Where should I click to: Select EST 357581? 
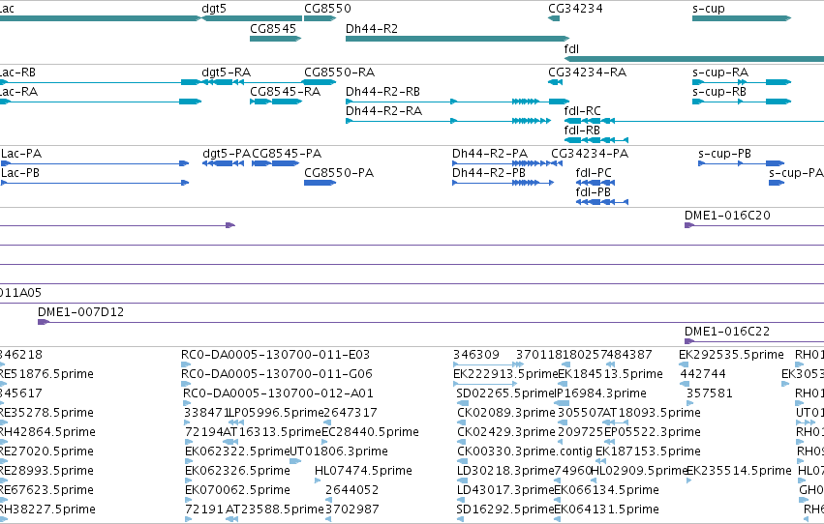point(710,393)
